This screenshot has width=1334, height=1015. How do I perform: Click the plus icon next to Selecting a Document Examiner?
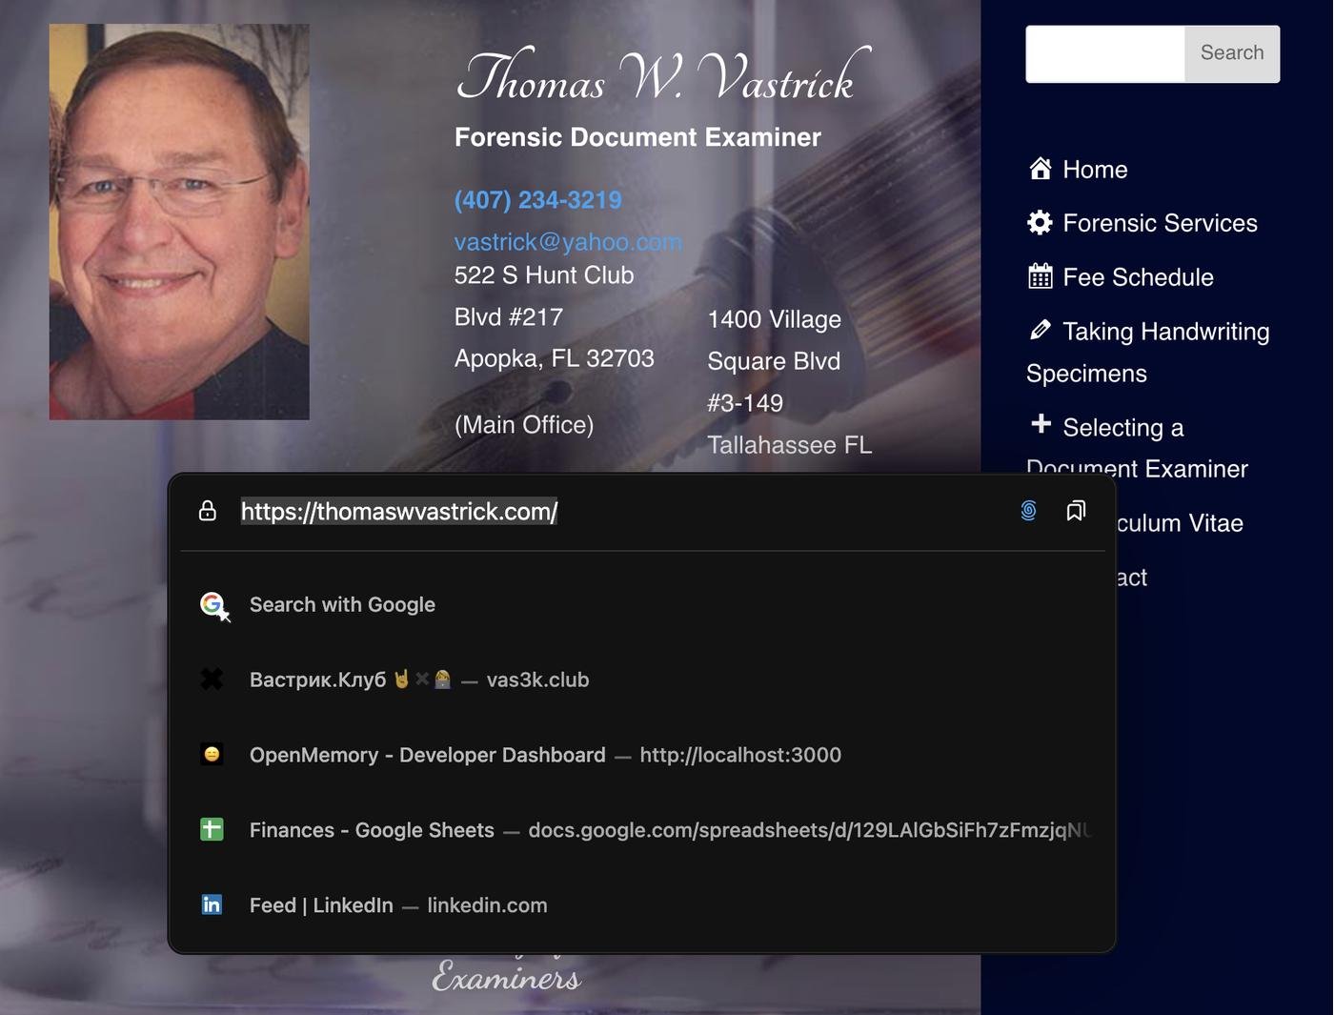(x=1040, y=425)
